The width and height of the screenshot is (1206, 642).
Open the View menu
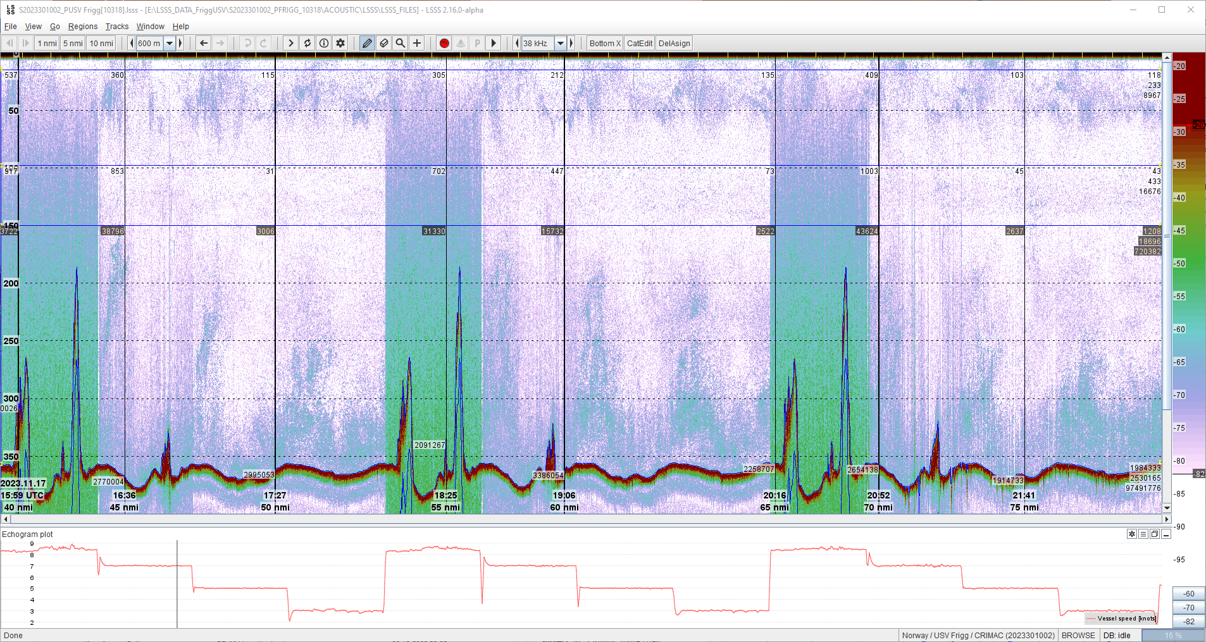point(33,27)
